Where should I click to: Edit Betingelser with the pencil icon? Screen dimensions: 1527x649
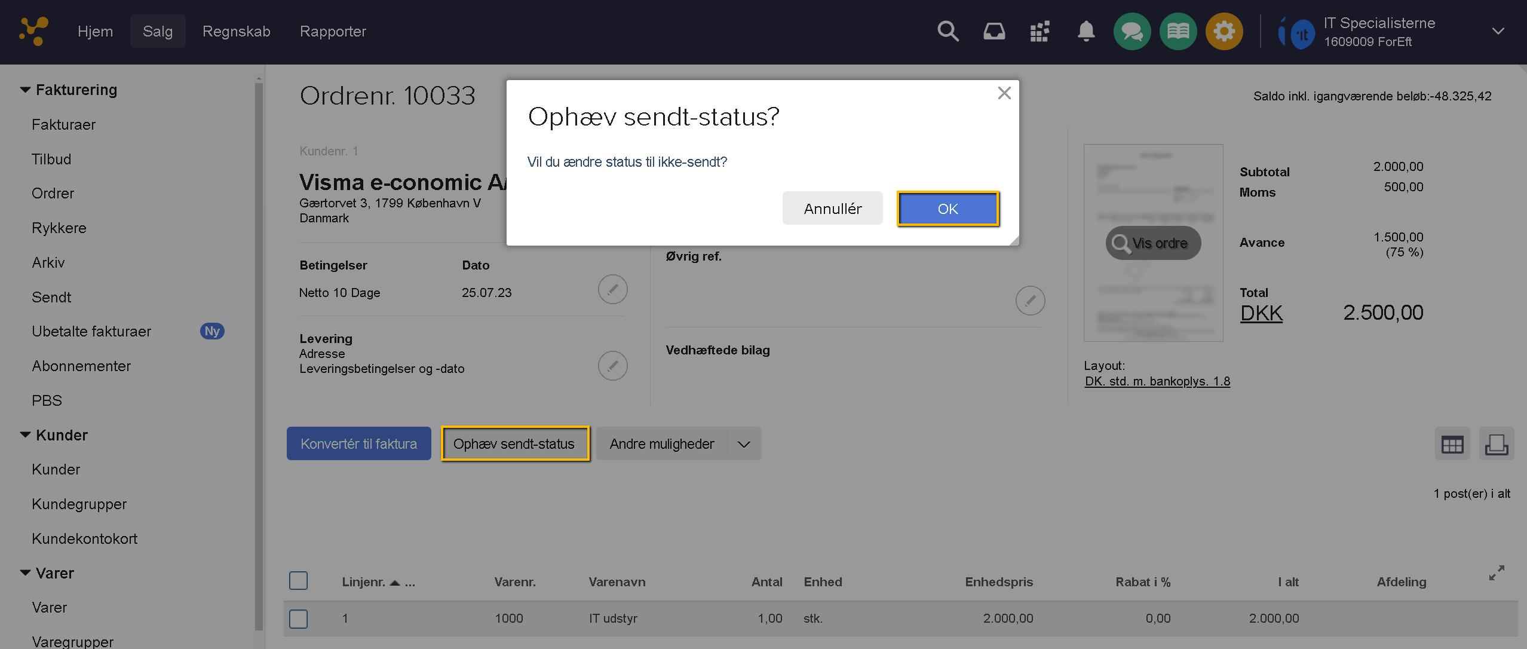coord(612,290)
